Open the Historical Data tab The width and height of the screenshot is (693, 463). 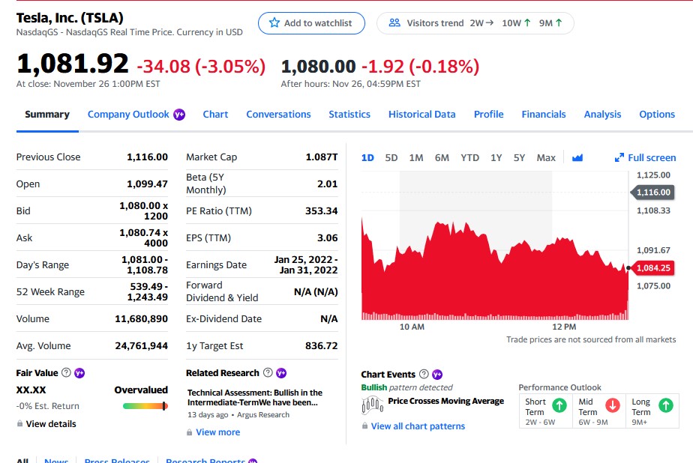(x=421, y=115)
